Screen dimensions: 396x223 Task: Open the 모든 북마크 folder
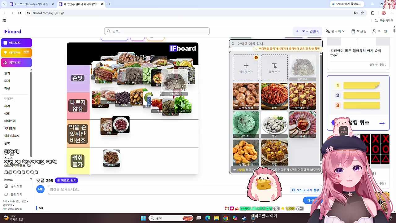[x=384, y=20]
